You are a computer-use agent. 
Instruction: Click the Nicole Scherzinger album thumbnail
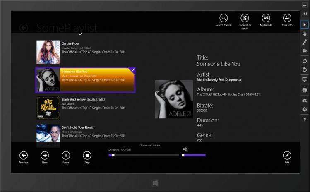(x=48, y=133)
